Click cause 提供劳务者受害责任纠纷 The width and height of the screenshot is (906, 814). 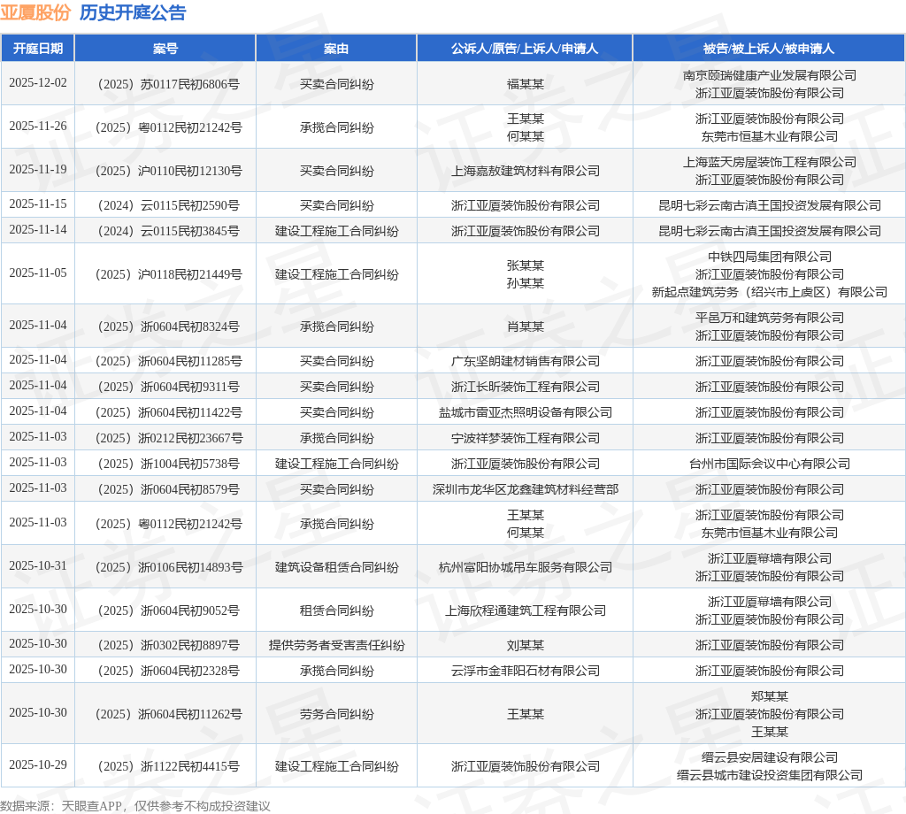(x=336, y=645)
